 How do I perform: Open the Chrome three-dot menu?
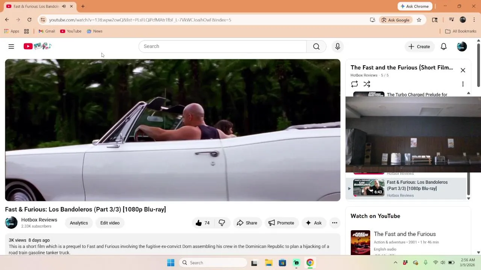tap(474, 20)
